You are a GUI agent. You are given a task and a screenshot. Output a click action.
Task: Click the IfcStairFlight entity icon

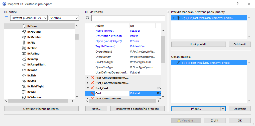click(x=24, y=86)
